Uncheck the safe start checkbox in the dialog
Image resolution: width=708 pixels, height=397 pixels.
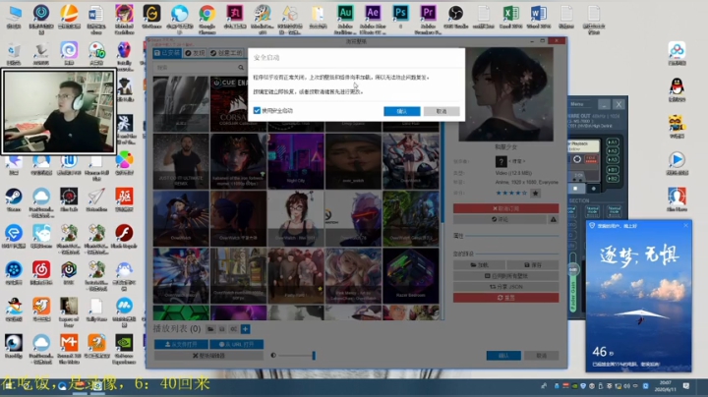click(x=257, y=110)
